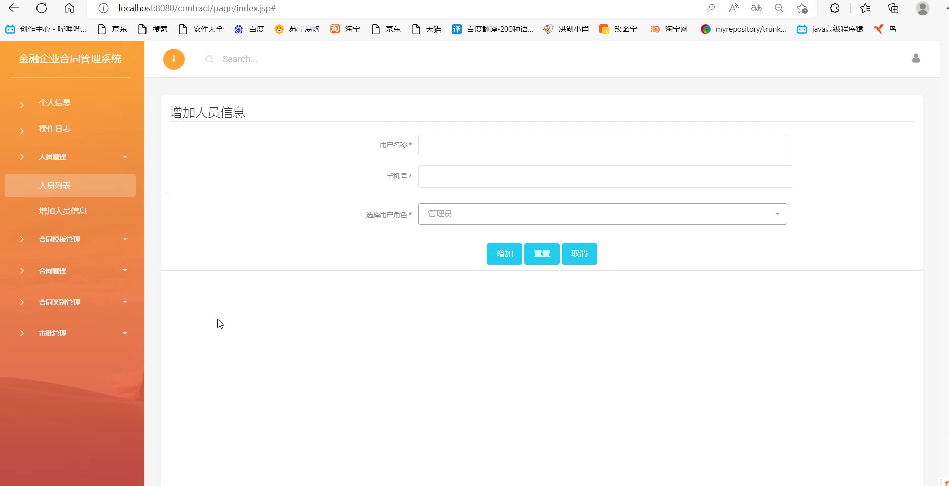
Task: Click the address bar URL
Action: (197, 8)
